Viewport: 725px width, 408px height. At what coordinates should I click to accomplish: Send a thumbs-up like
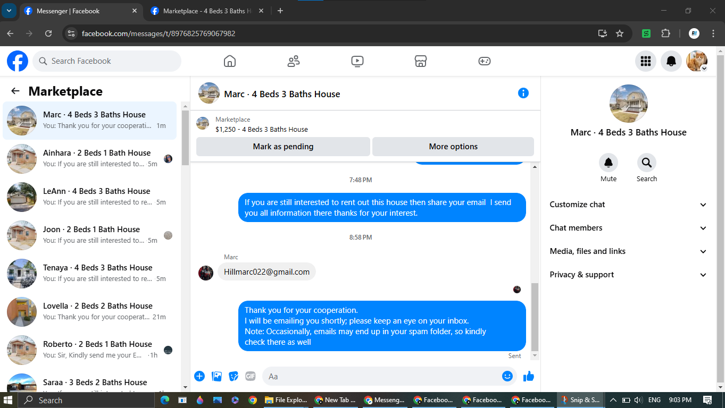[x=528, y=376]
